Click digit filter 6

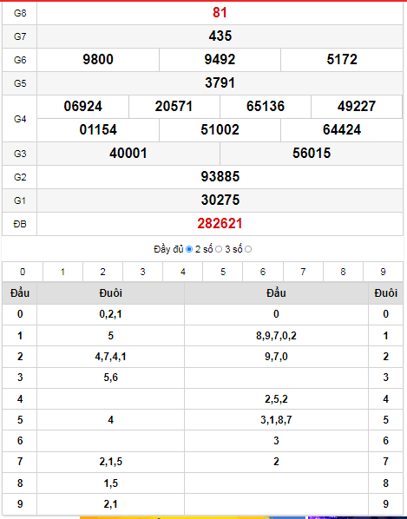point(263,272)
